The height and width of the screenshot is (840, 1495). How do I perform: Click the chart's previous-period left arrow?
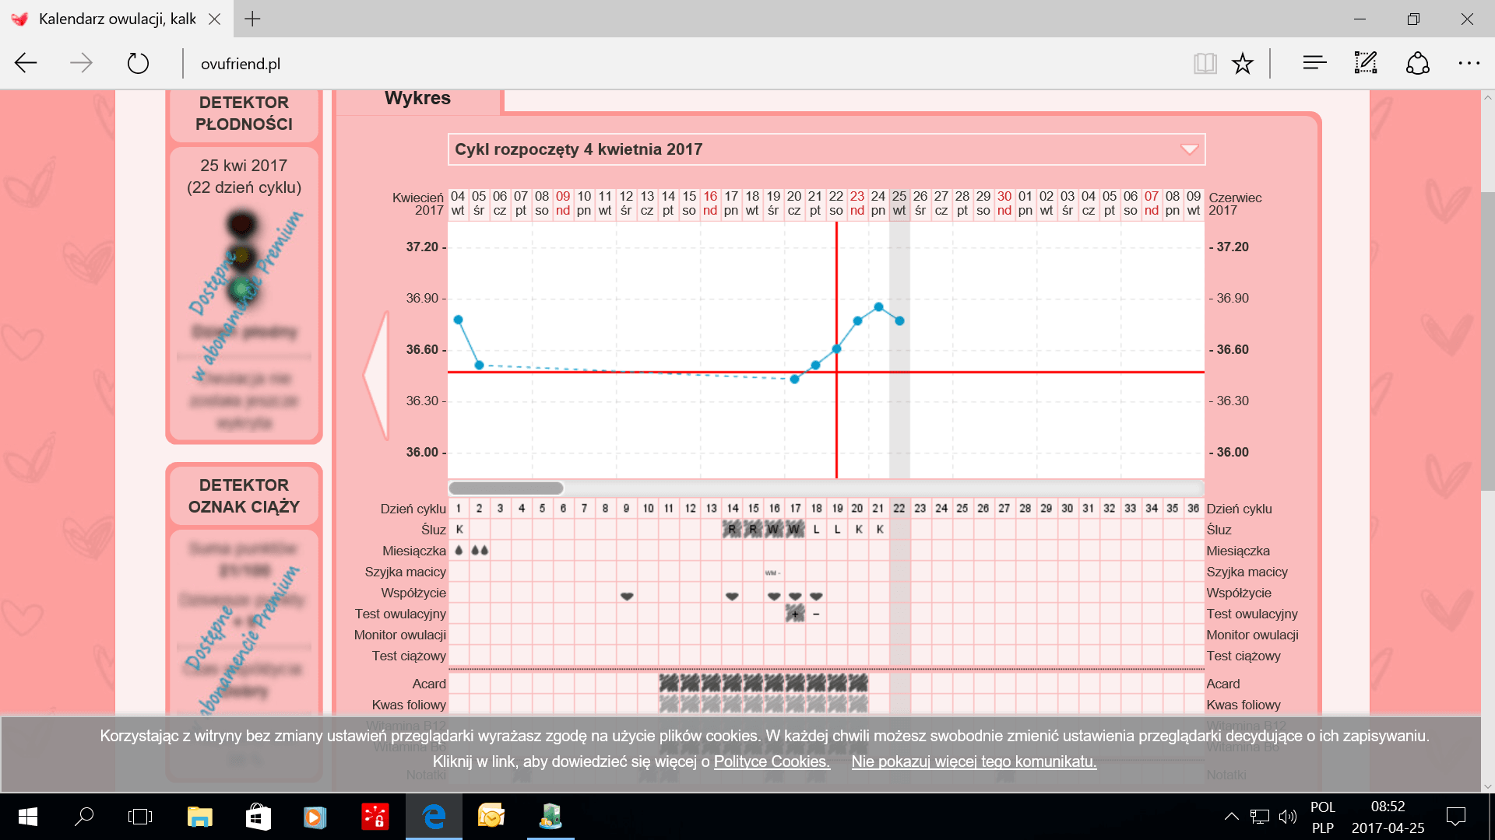pyautogui.click(x=377, y=375)
